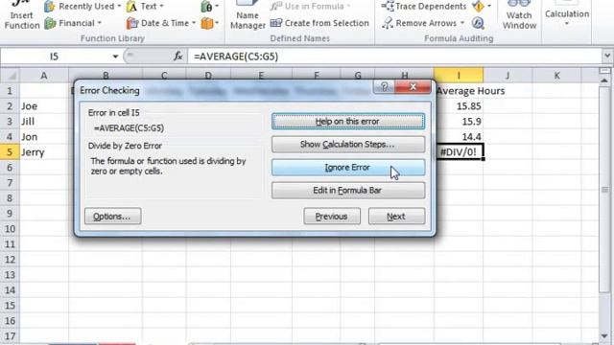
Task: Click the Evaluate Formula icon
Action: (478, 23)
